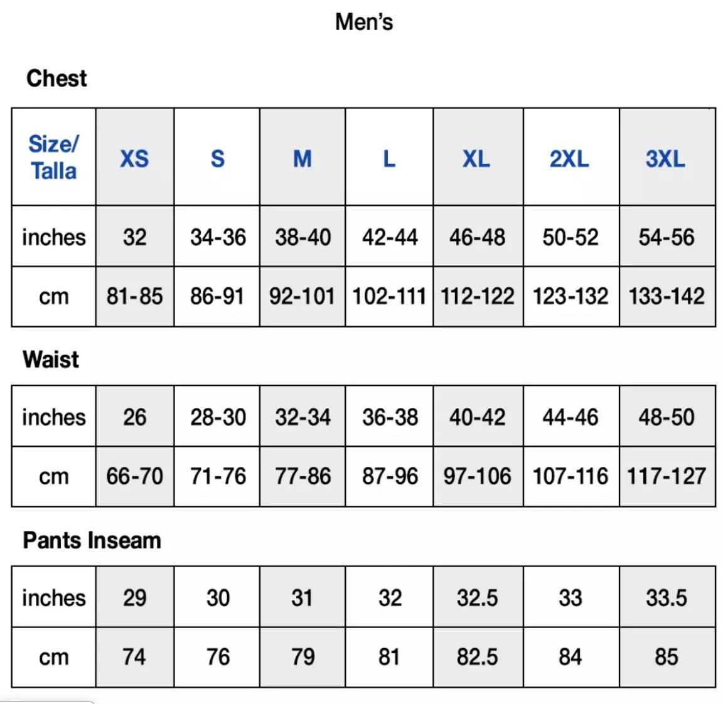Click the XS size column header
This screenshot has height=704, width=728.
pyautogui.click(x=135, y=157)
